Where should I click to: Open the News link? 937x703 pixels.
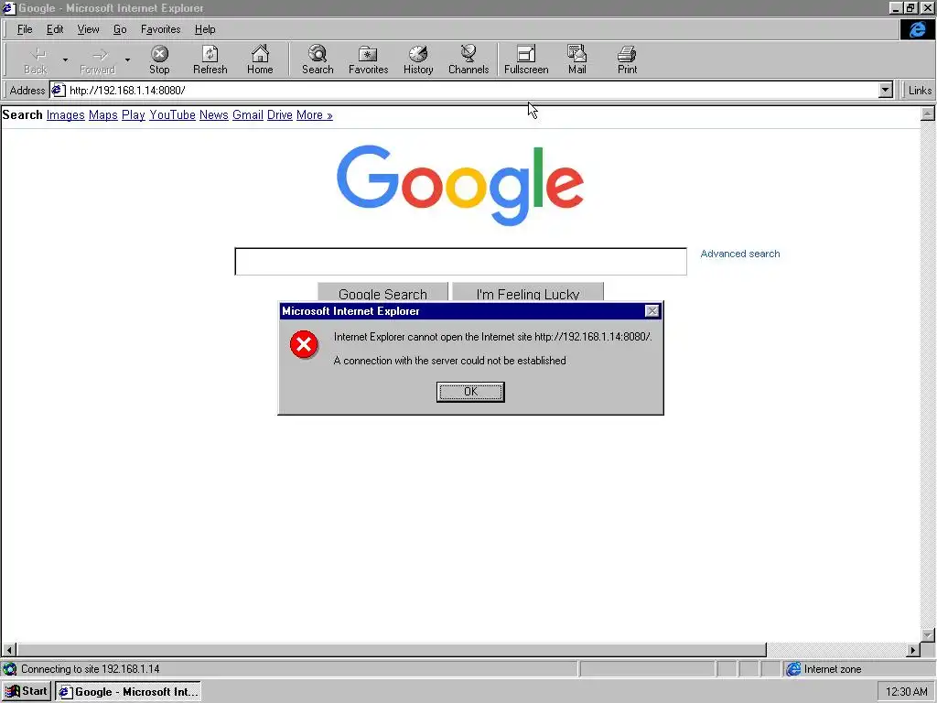pyautogui.click(x=214, y=114)
